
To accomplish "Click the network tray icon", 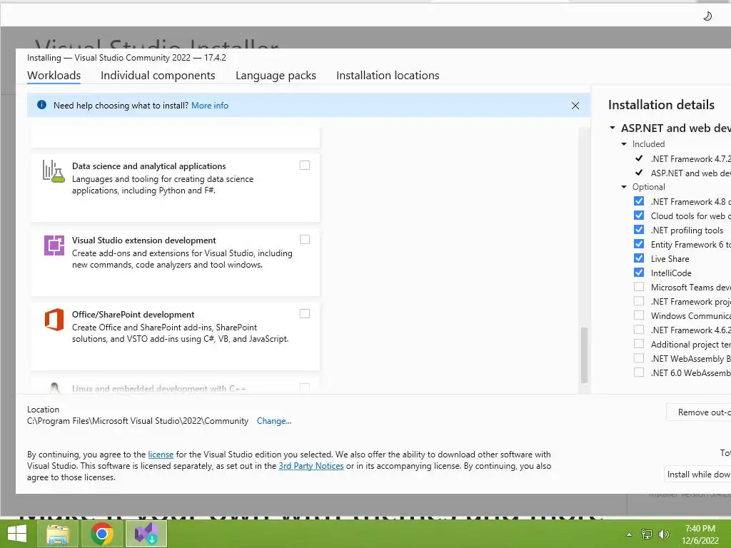I will [x=647, y=534].
